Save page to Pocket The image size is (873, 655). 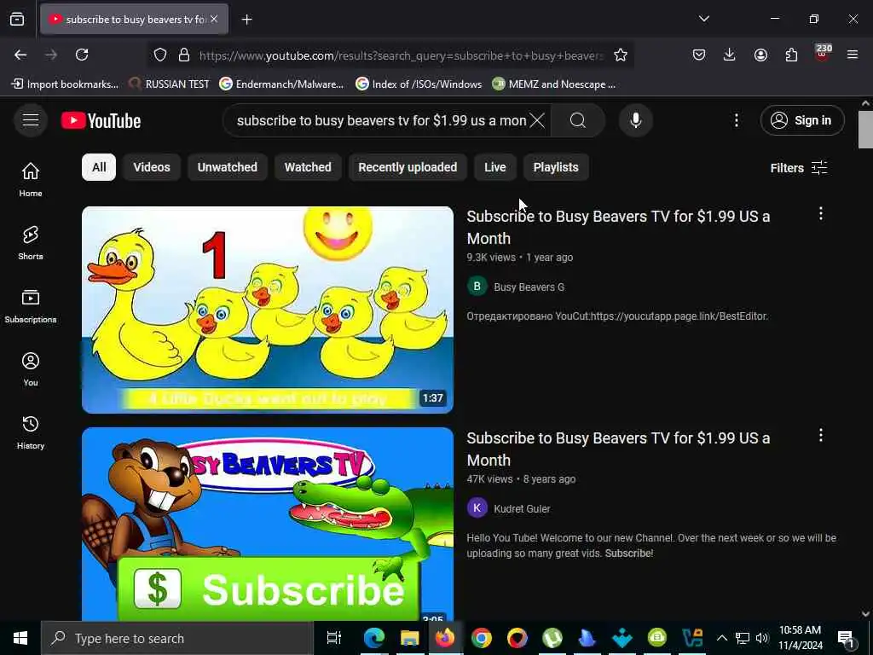[699, 55]
